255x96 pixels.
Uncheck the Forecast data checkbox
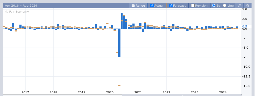[171, 6]
